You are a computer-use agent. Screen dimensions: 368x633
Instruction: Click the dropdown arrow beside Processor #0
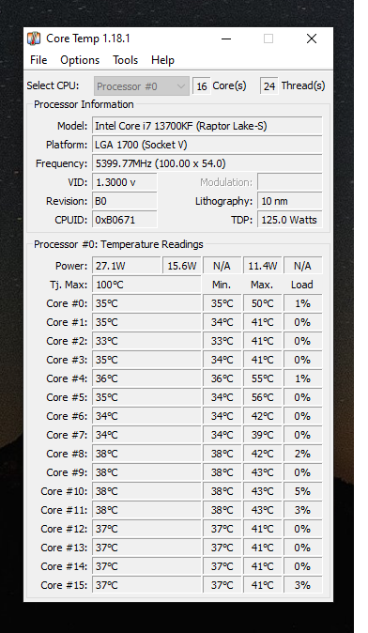click(x=181, y=86)
